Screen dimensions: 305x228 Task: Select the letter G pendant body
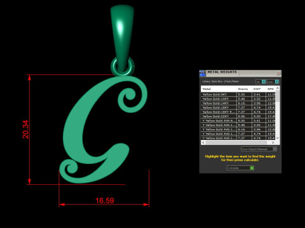[73, 135]
